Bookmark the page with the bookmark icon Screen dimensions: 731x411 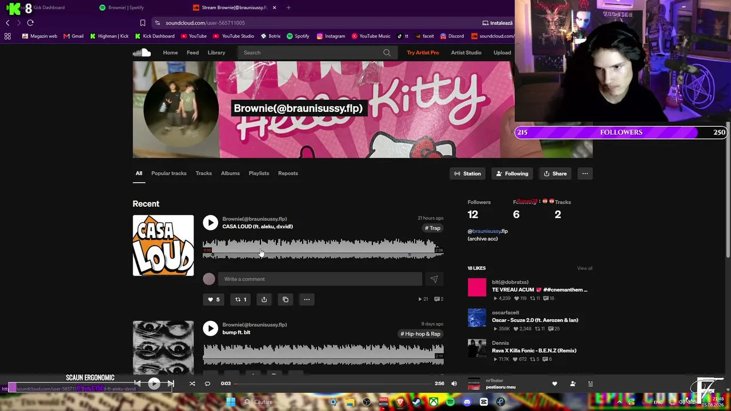(143, 23)
